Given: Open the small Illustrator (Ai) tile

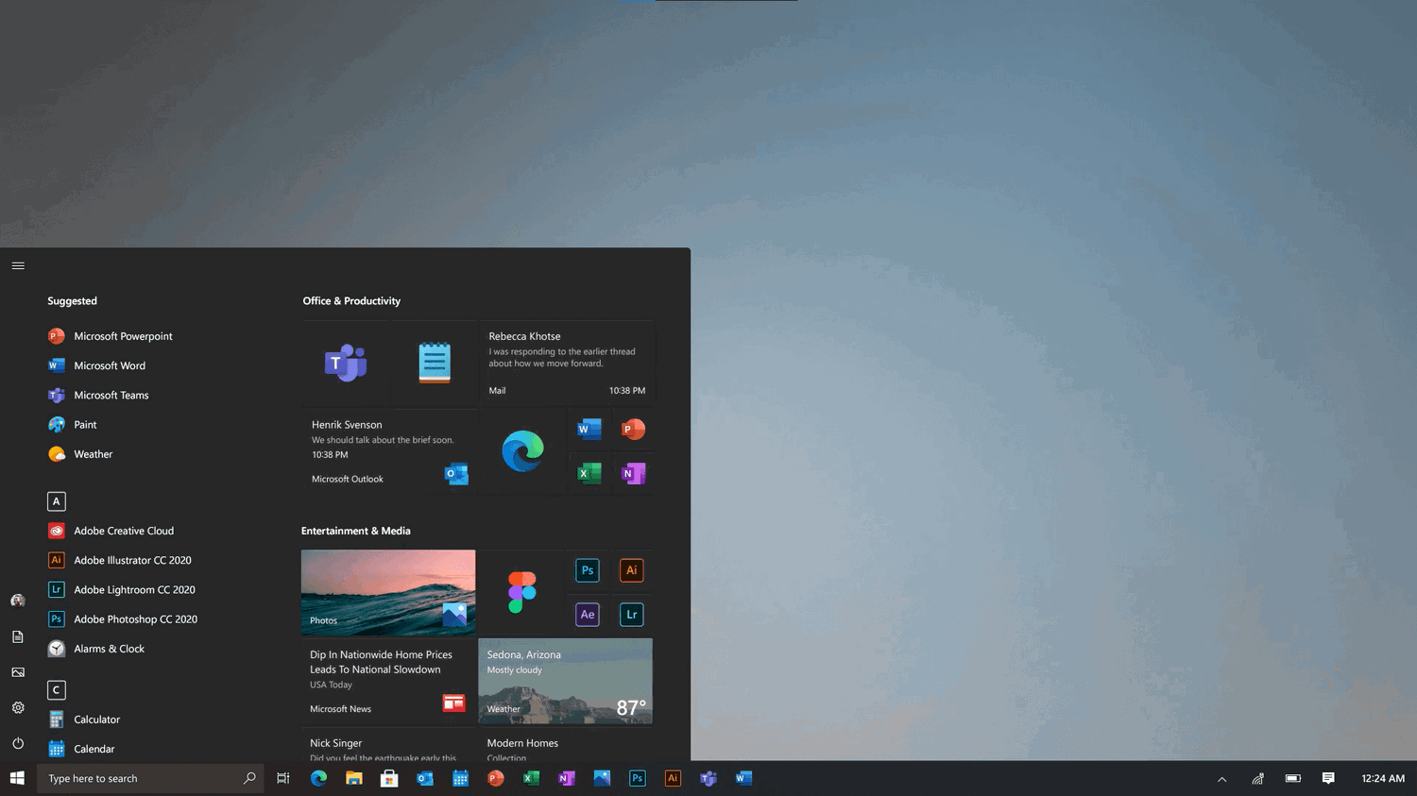Looking at the screenshot, I should tap(631, 570).
